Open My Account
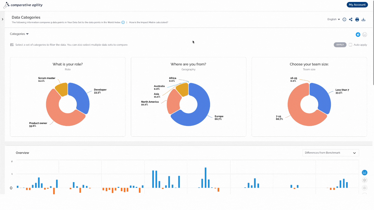374x210 pixels. (357, 5)
